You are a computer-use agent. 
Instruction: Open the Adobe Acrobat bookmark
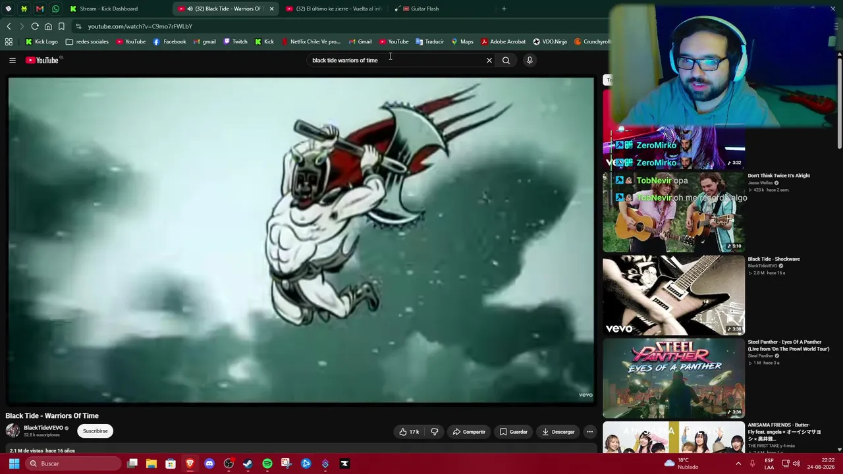pyautogui.click(x=503, y=41)
